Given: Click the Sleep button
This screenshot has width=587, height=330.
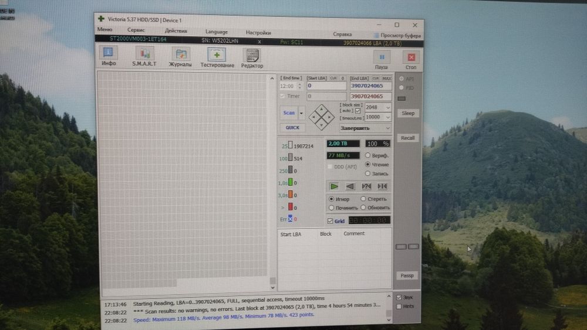Looking at the screenshot, I should [408, 113].
